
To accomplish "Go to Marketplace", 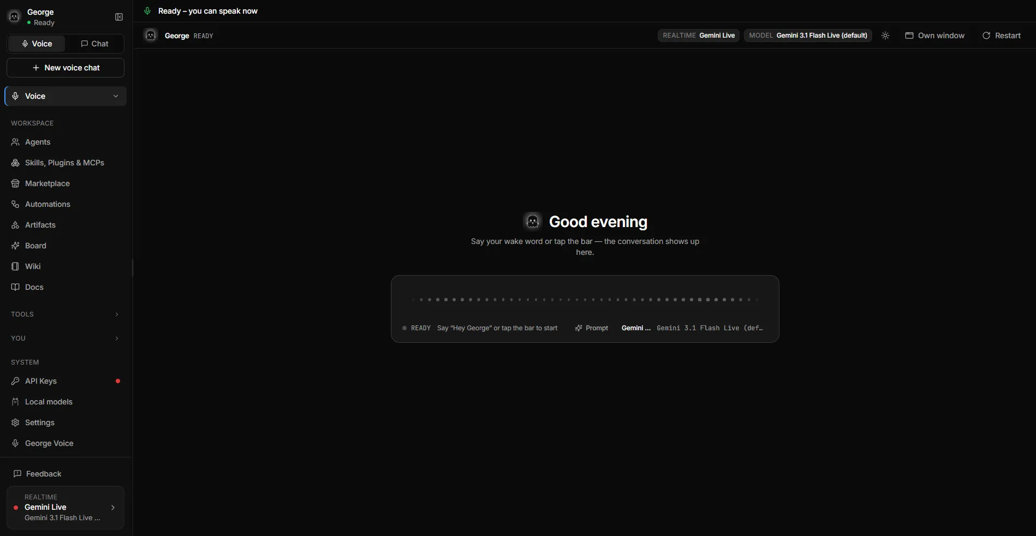I will 66,183.
